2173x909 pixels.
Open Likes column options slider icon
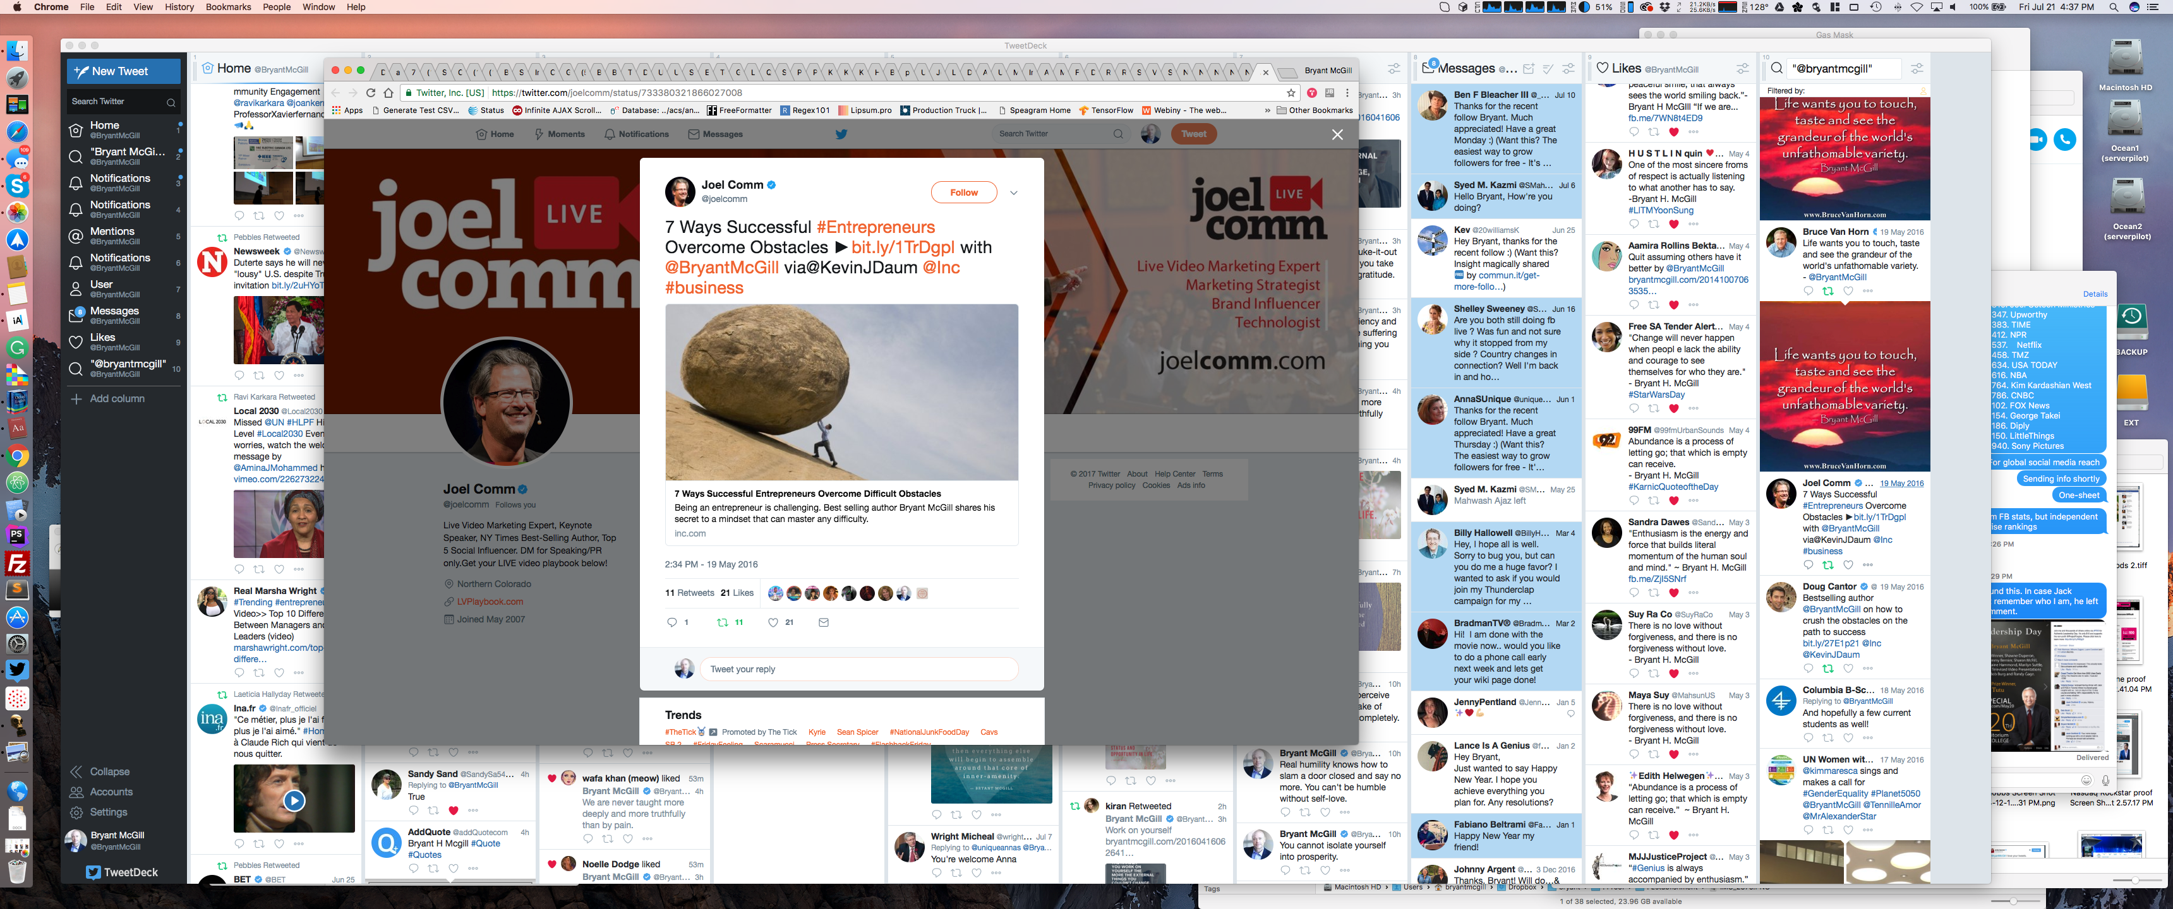pos(1742,68)
